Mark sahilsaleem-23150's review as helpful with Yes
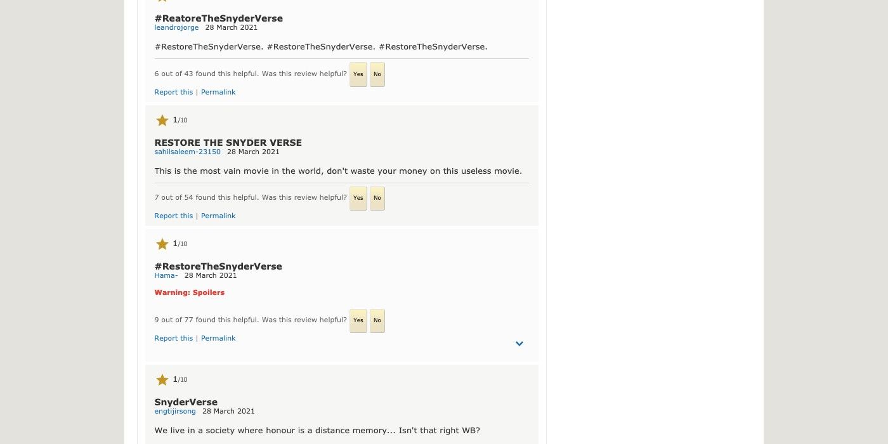888x444 pixels. 358,198
